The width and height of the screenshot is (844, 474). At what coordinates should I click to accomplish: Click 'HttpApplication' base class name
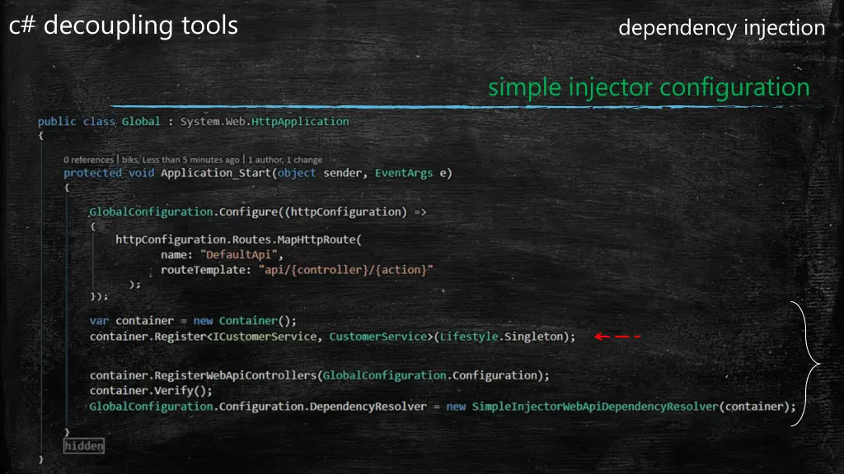300,122
